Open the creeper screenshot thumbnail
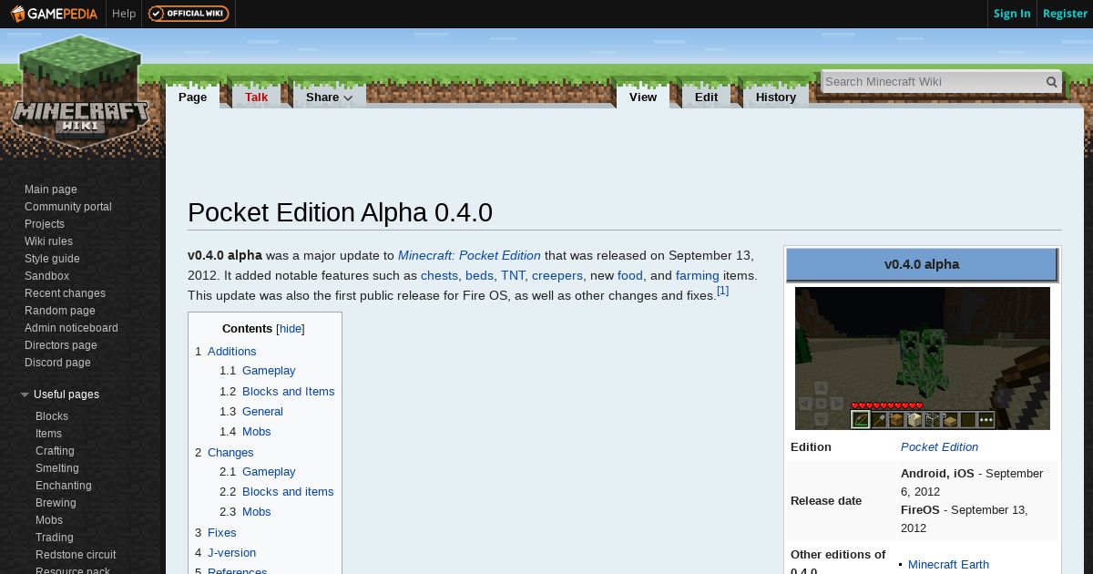 click(922, 358)
